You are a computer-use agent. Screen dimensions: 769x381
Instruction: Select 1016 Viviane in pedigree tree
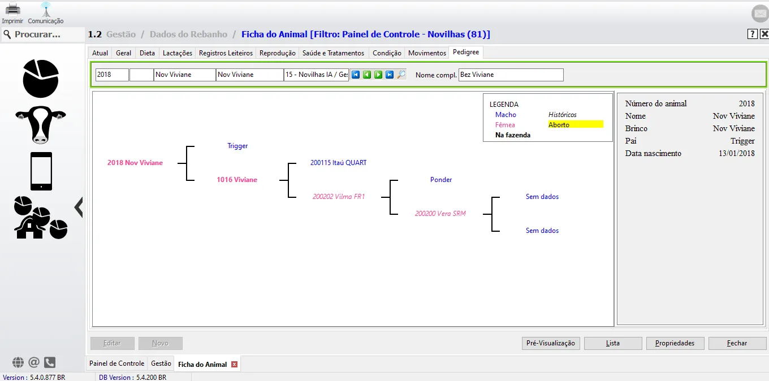point(237,180)
